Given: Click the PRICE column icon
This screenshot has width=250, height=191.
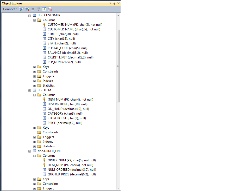Looking at the screenshot, I should coord(44,123).
